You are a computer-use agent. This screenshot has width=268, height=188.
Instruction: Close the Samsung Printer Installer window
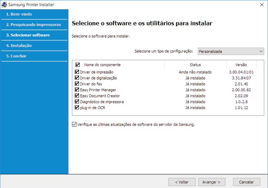pyautogui.click(x=262, y=5)
